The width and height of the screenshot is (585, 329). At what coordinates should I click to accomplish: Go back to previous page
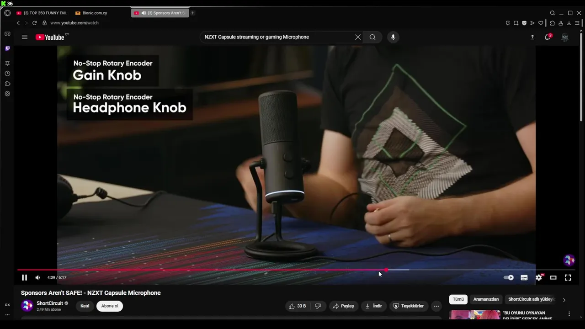tap(18, 23)
